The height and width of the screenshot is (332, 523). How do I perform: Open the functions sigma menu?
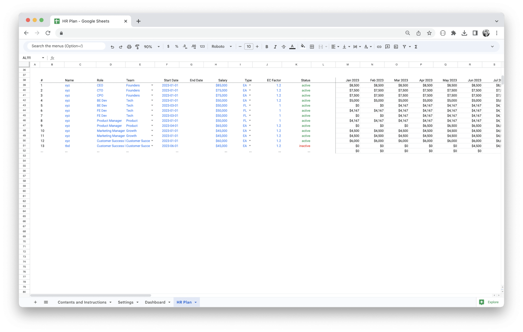click(416, 46)
